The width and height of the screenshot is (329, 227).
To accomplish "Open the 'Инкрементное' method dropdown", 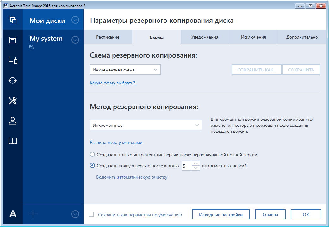I will (146, 125).
